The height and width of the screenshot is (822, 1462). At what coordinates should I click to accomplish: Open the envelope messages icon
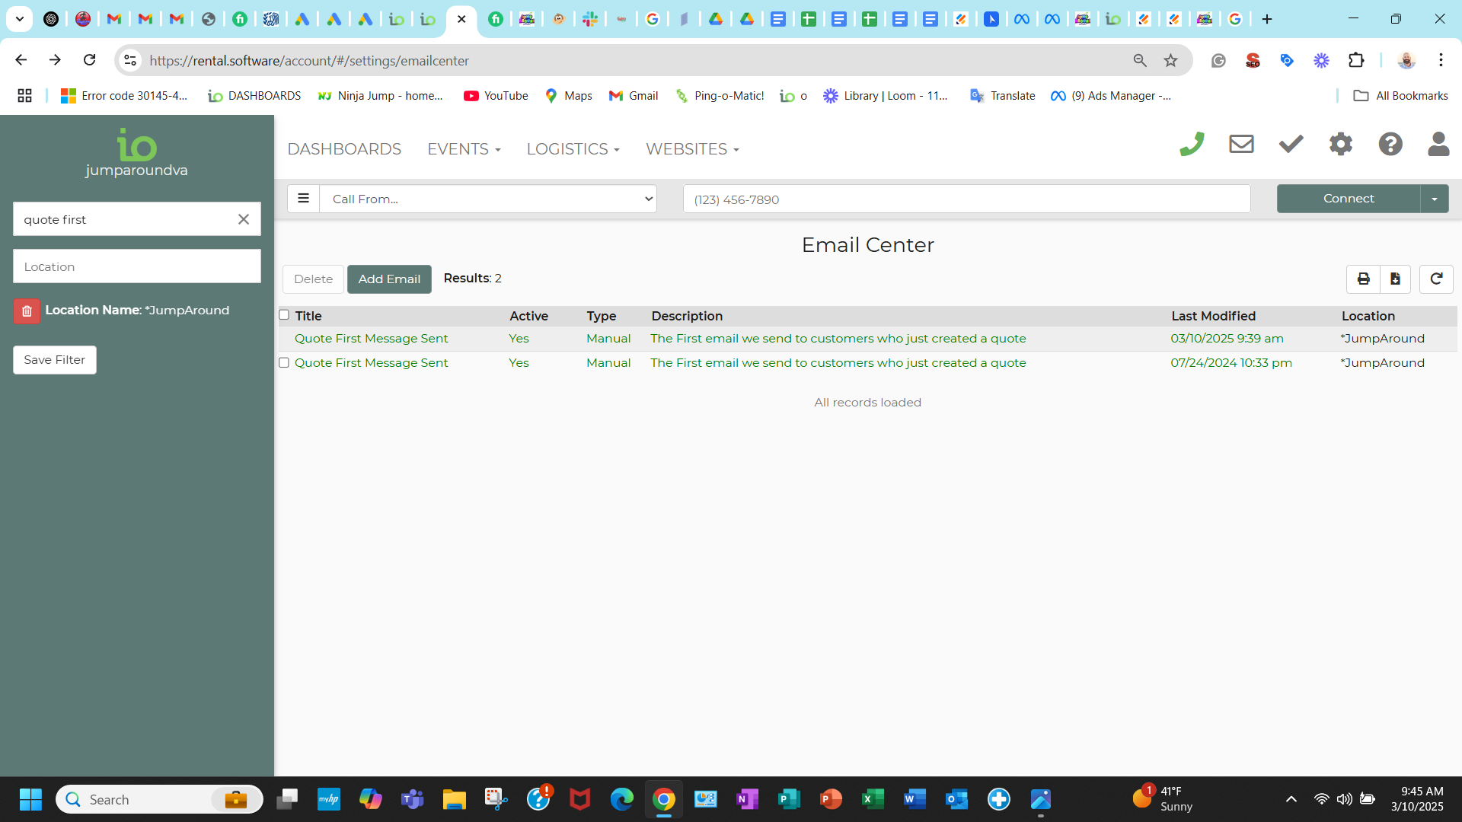[1241, 144]
